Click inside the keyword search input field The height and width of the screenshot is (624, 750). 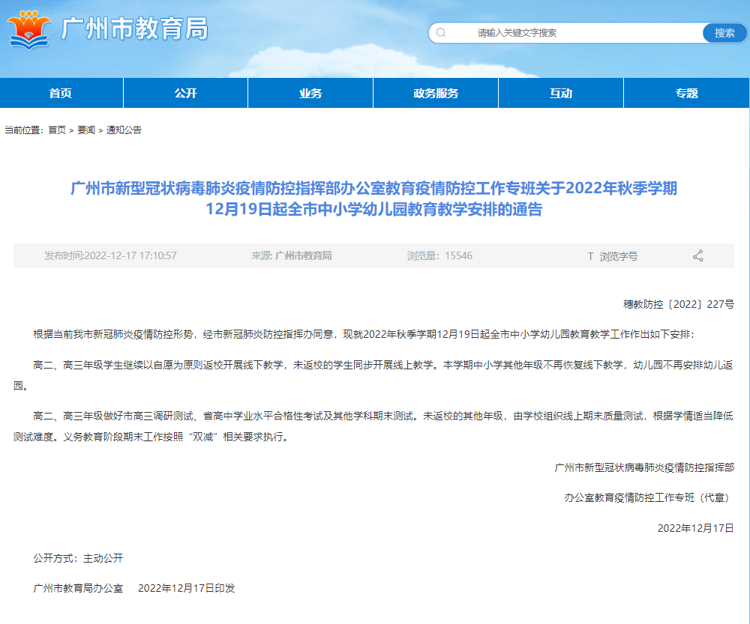(562, 33)
